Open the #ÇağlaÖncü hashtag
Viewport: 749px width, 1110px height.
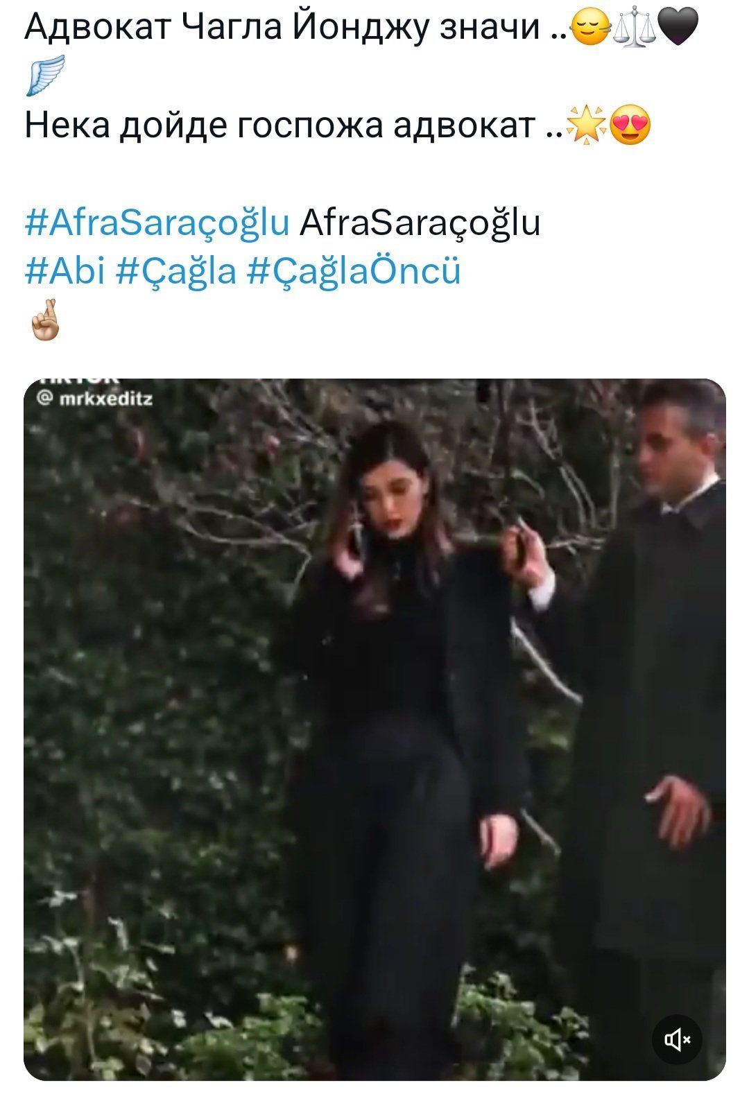pos(354,272)
